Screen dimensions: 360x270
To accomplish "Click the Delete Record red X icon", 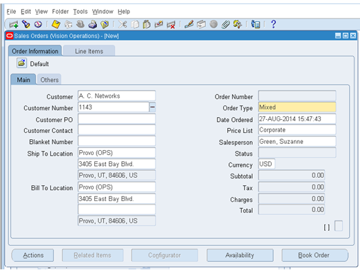I will (x=171, y=24).
